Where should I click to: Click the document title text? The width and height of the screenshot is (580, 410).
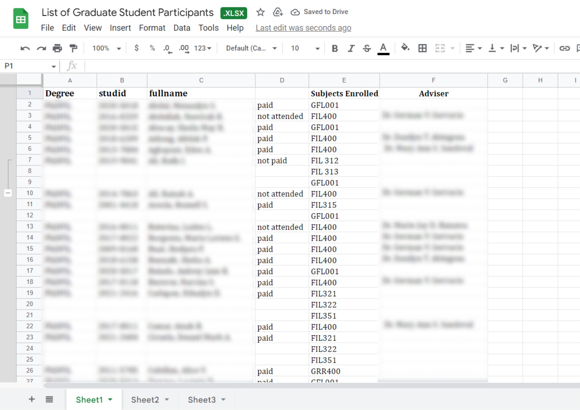(x=128, y=12)
